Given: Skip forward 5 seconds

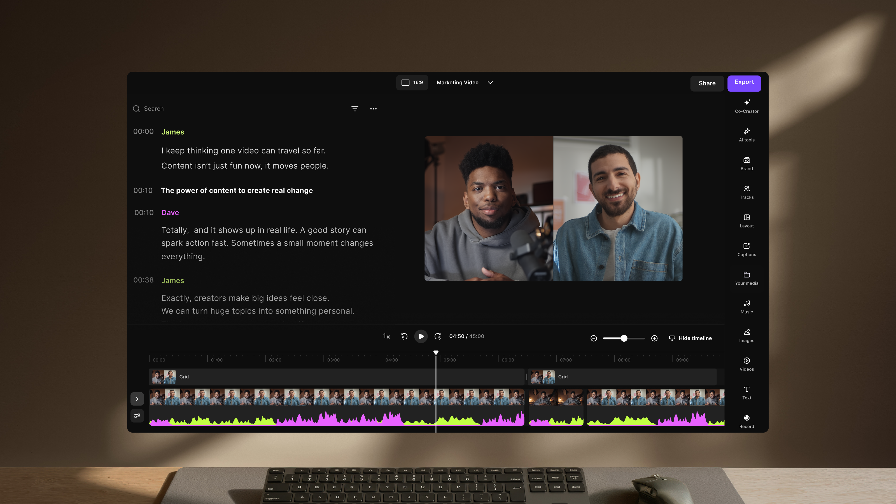Looking at the screenshot, I should pos(438,336).
